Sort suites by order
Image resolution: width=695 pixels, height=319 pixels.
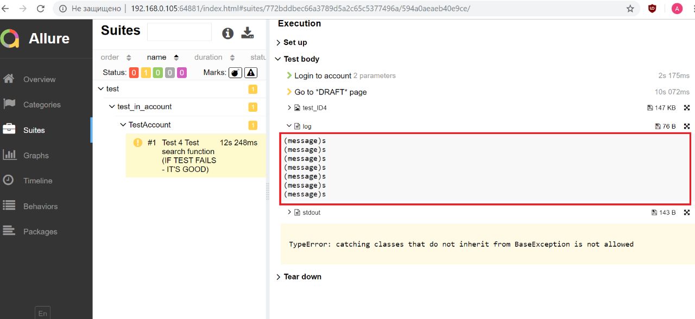pyautogui.click(x=116, y=57)
